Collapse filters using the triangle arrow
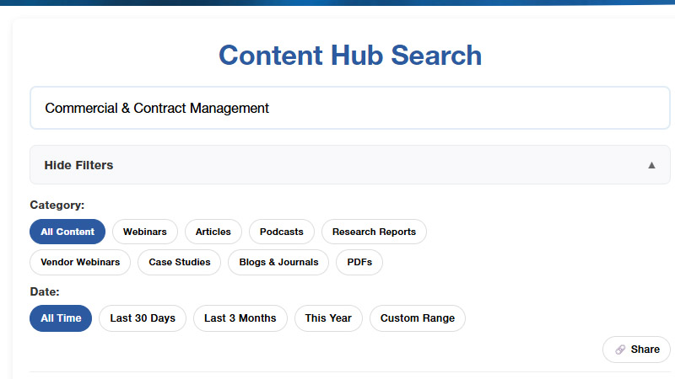Screen dimensions: 675x379 click(651, 165)
